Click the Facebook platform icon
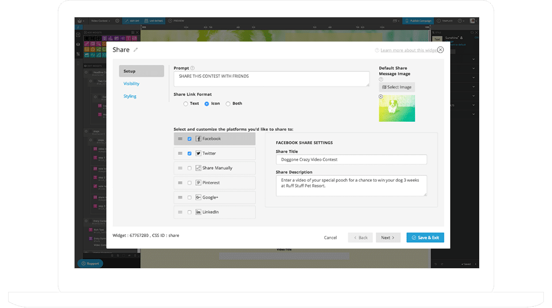 (x=198, y=139)
